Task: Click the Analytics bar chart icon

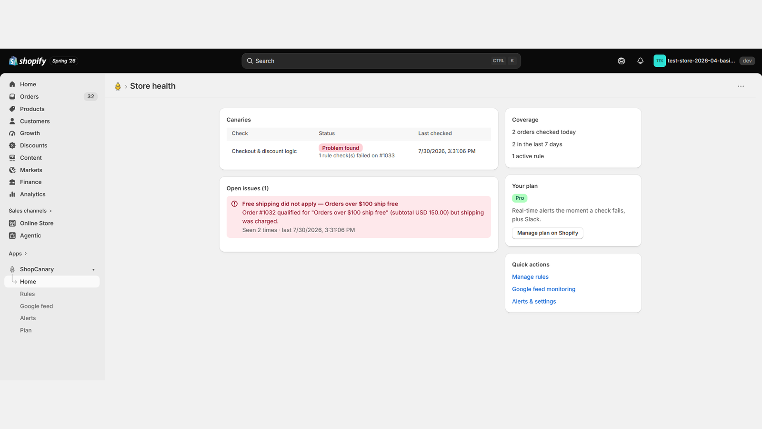Action: click(x=12, y=194)
